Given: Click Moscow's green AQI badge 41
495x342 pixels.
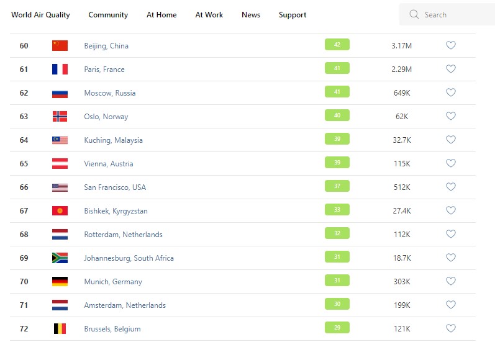Looking at the screenshot, I should [337, 92].
